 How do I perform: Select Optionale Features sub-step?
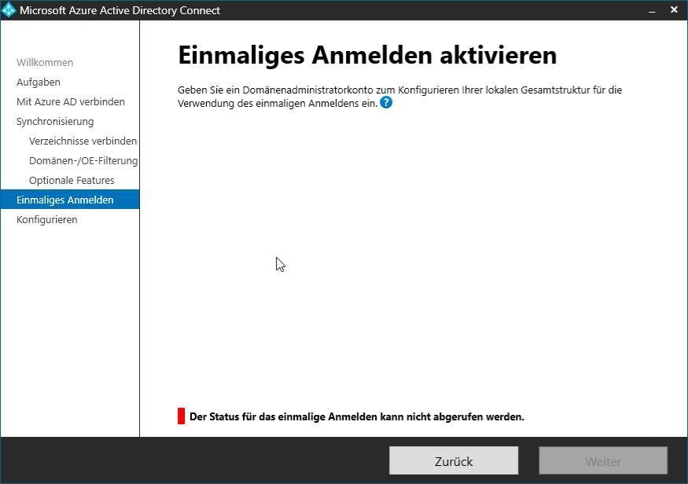coord(72,181)
